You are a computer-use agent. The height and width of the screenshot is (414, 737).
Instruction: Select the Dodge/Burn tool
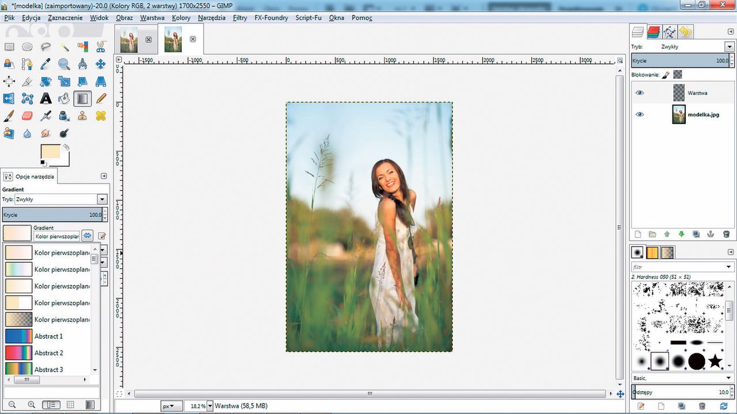[x=64, y=133]
